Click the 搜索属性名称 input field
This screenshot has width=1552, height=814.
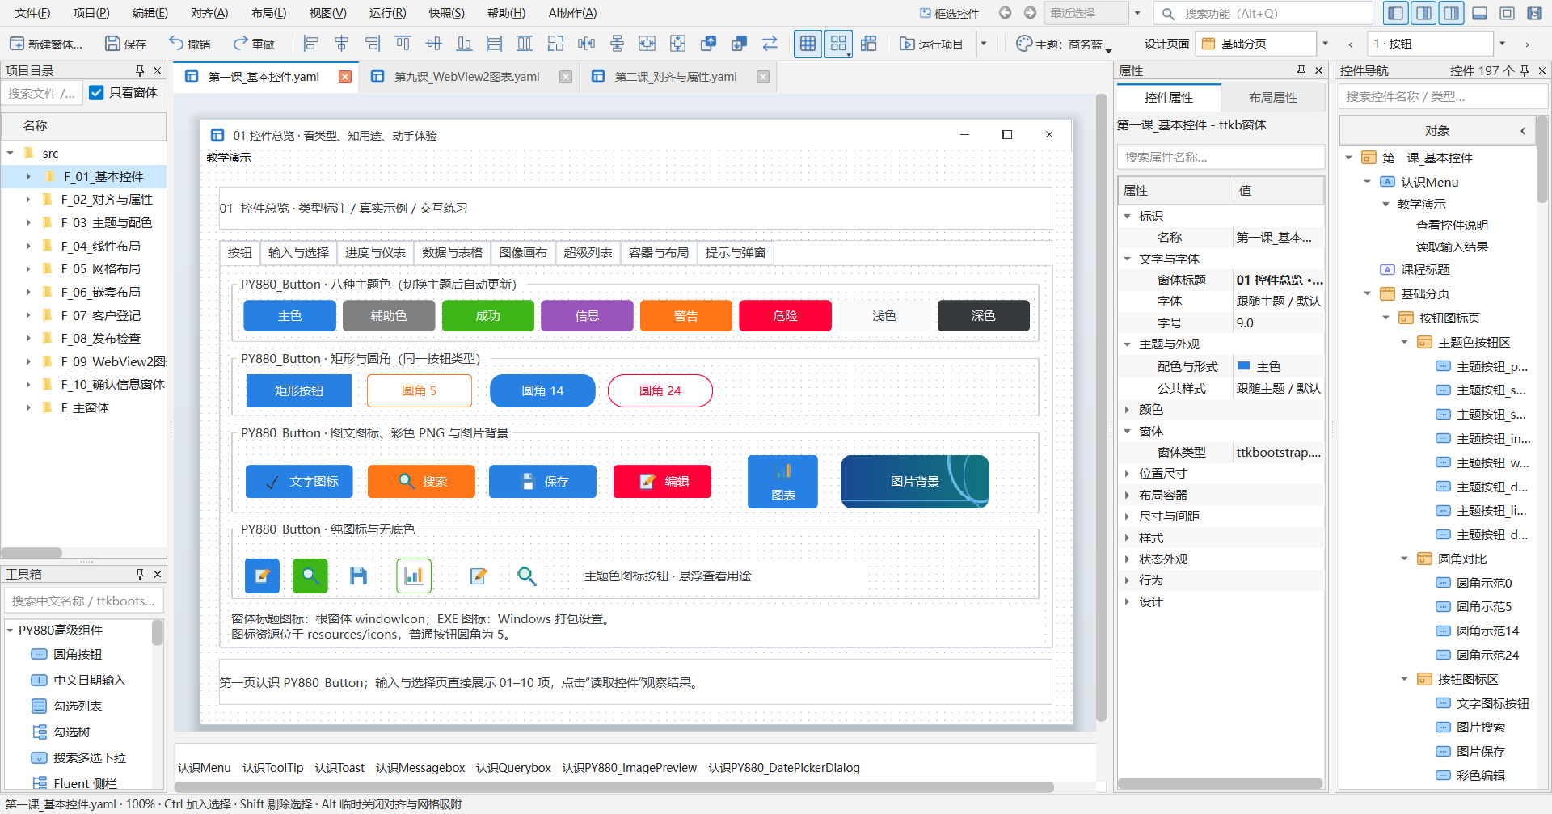tap(1221, 158)
